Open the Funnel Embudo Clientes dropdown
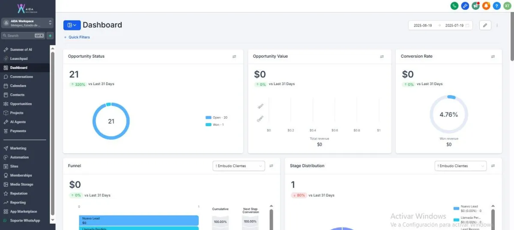Image resolution: width=514 pixels, height=230 pixels. click(239, 166)
